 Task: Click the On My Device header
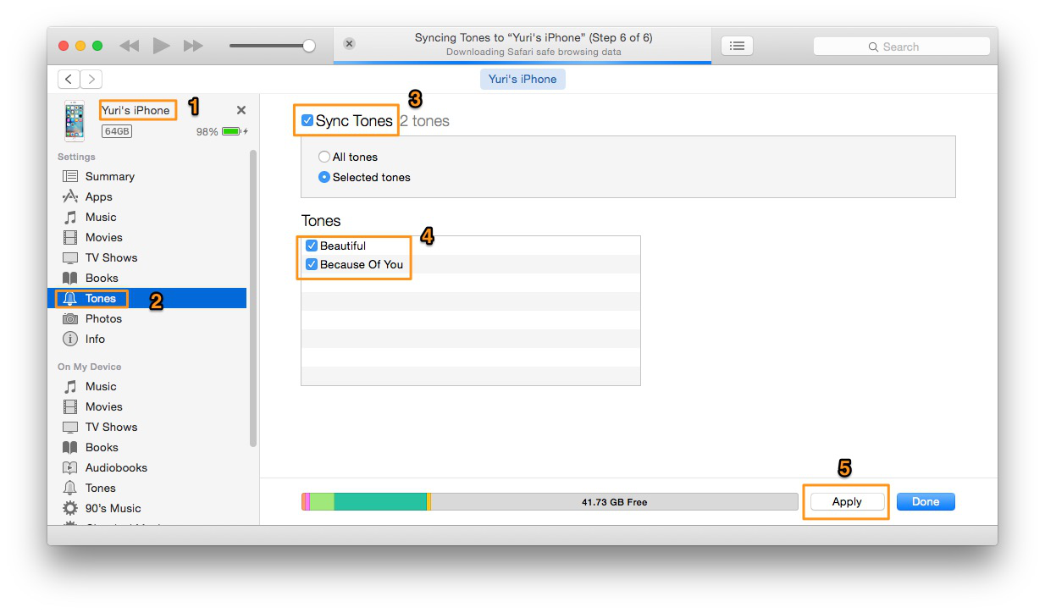(89, 367)
